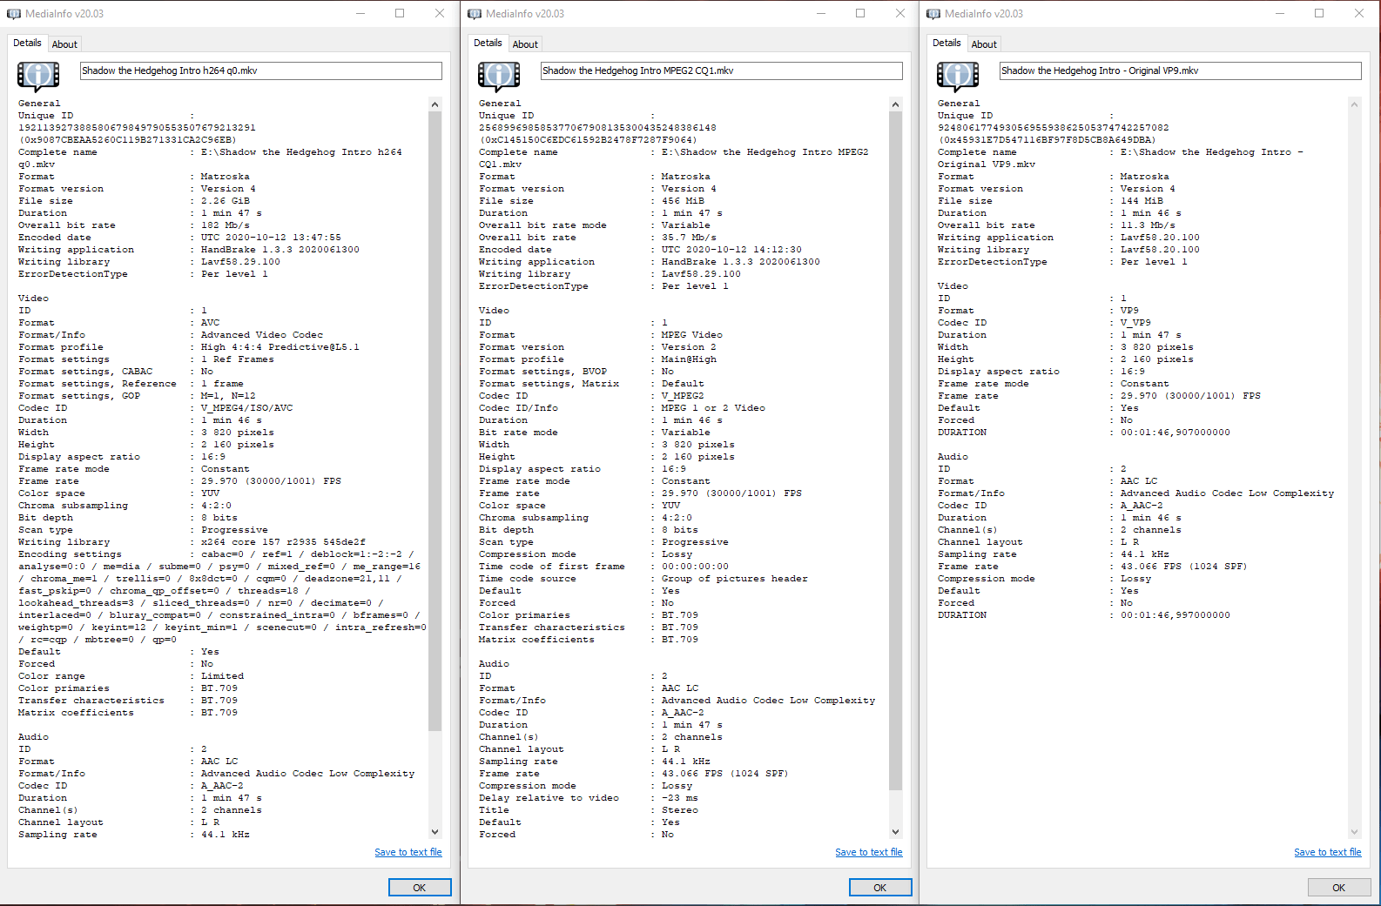Image resolution: width=1381 pixels, height=906 pixels.
Task: Click scrollbar thumb in MPEG2 window
Action: coord(896,451)
